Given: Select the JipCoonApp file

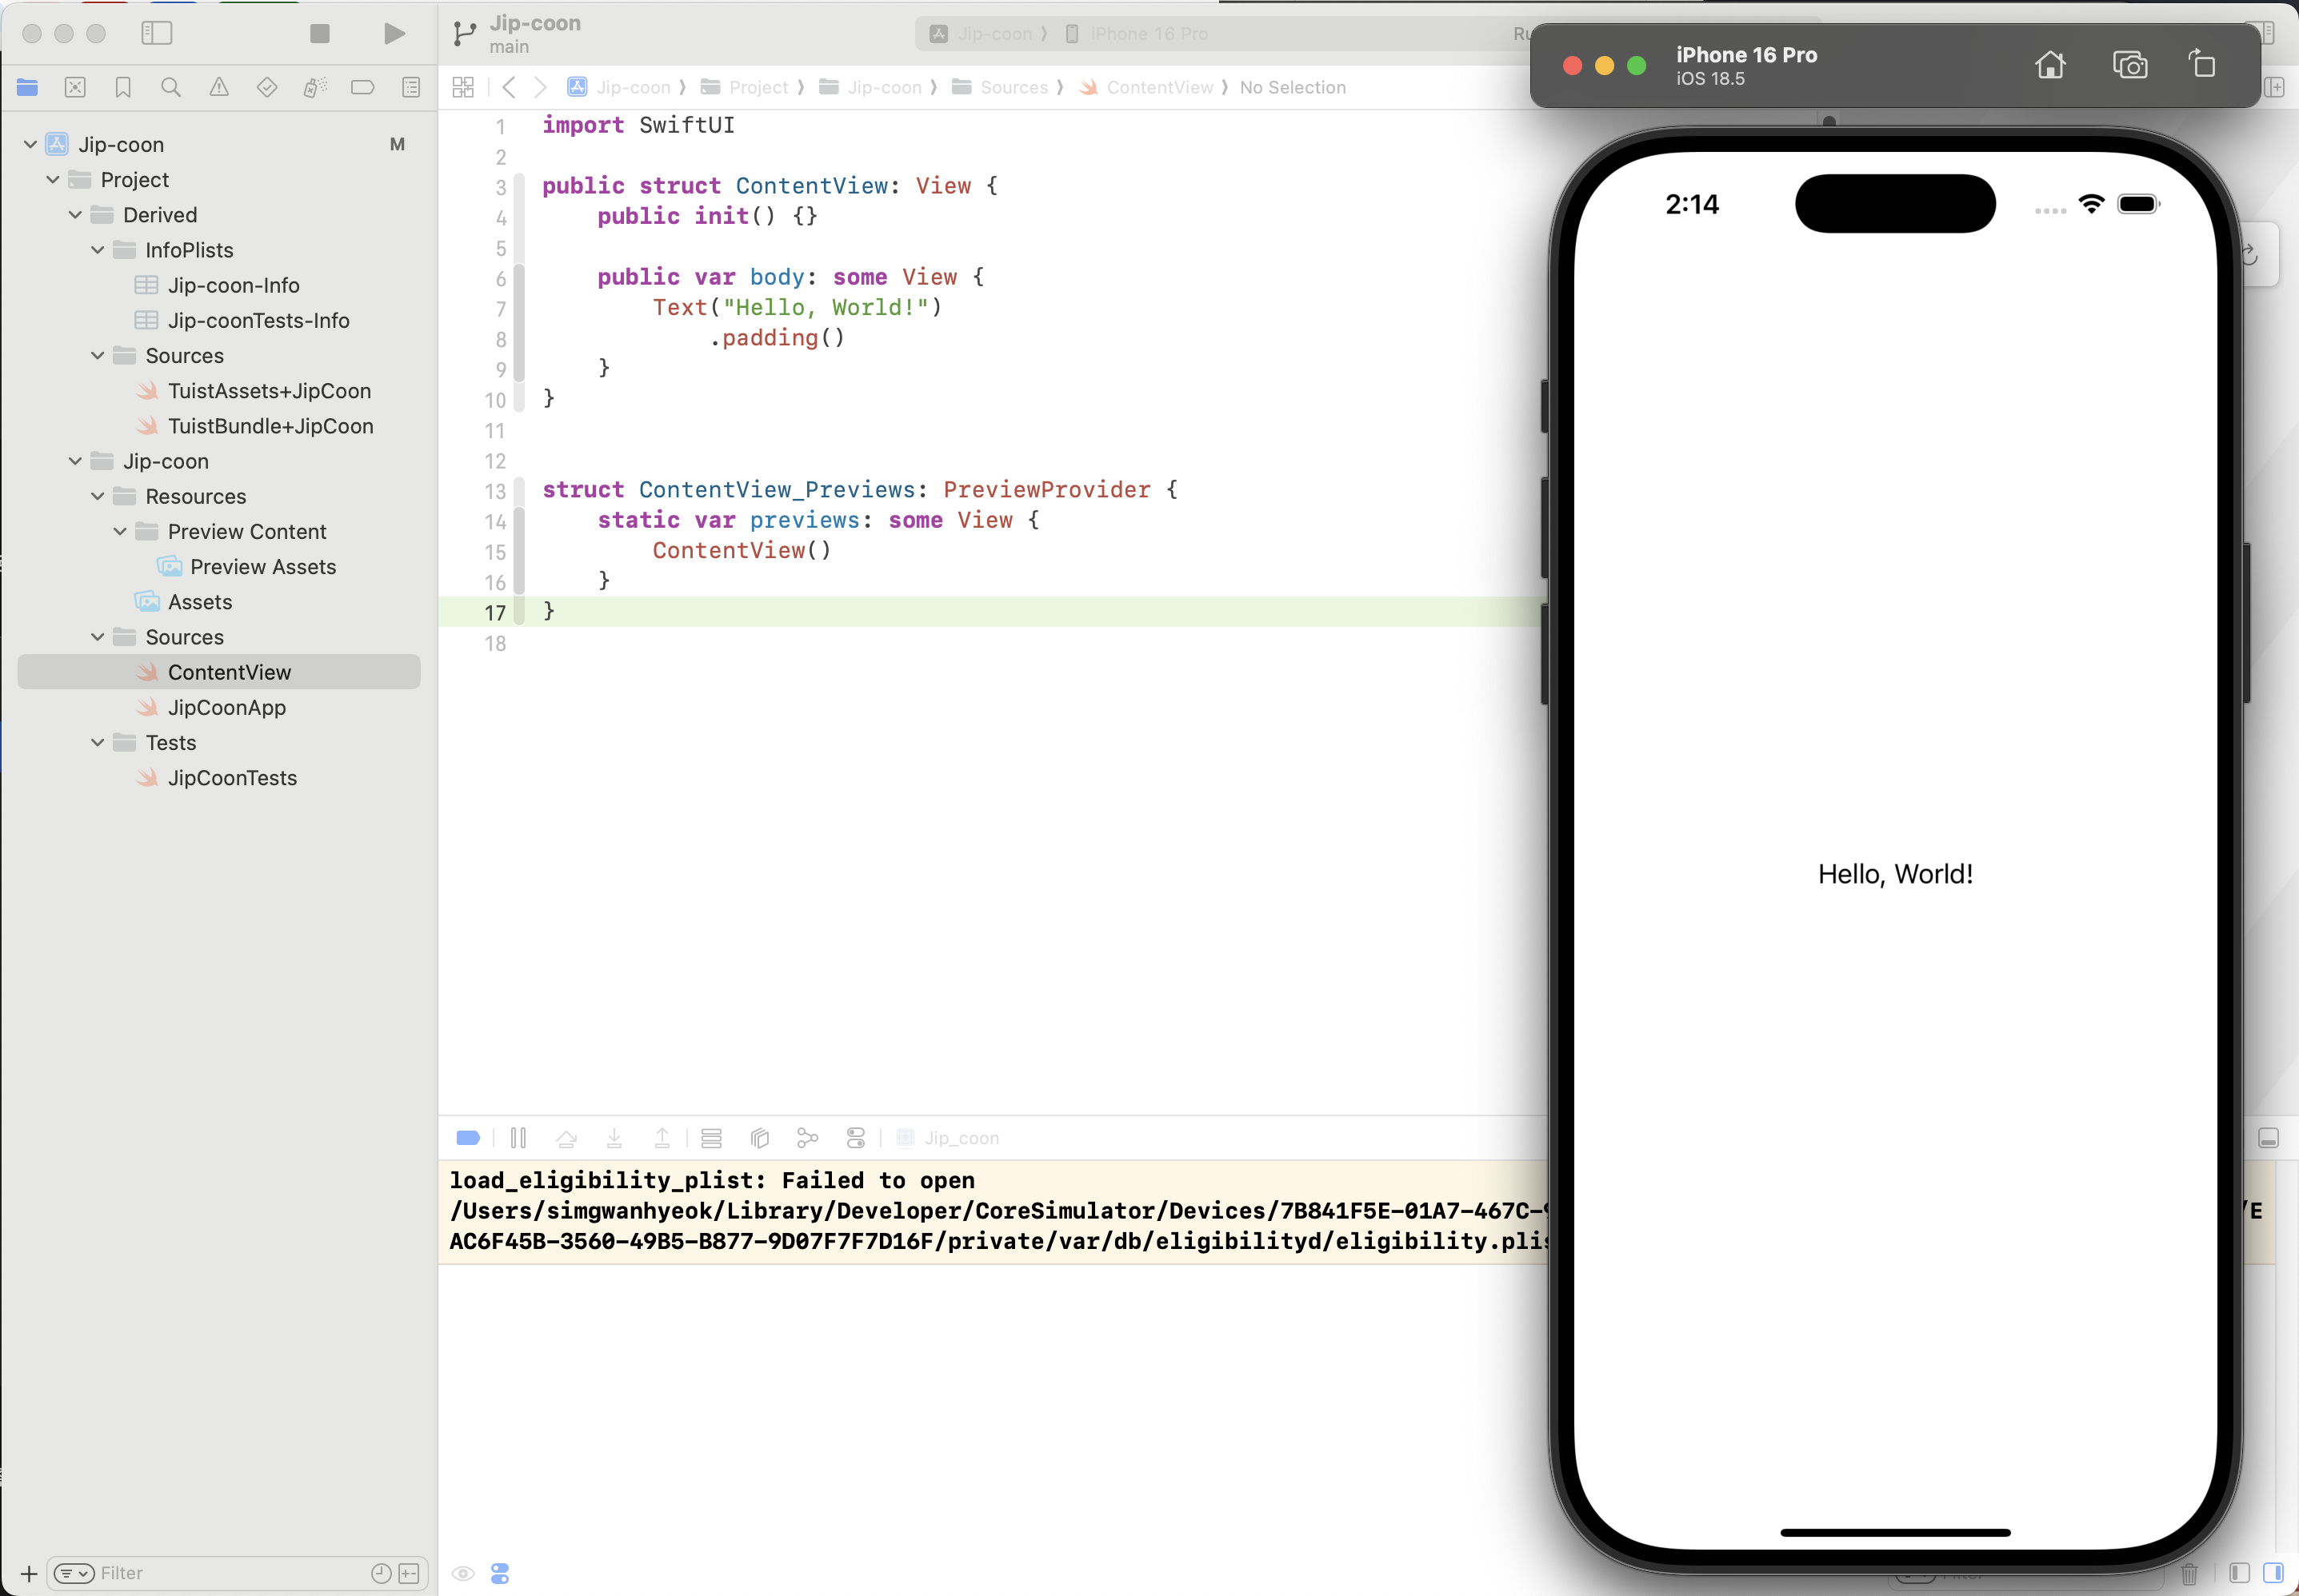Looking at the screenshot, I should click(x=226, y=708).
